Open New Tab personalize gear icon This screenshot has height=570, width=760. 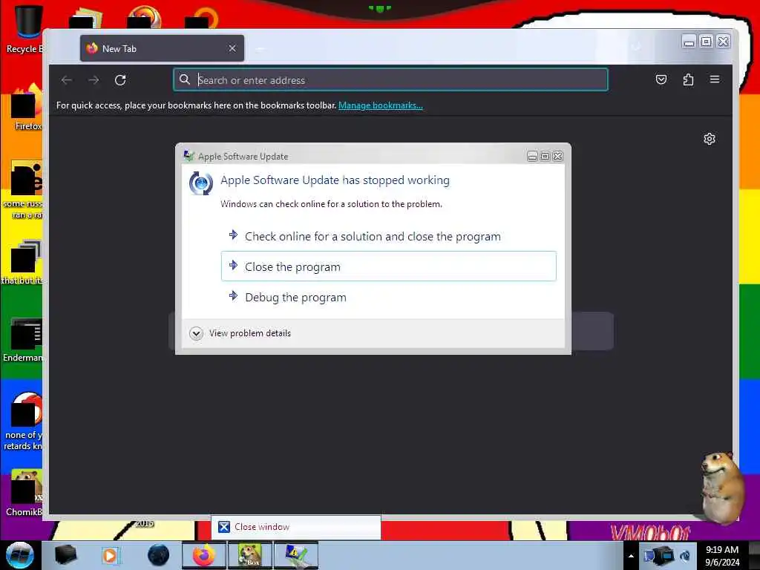point(709,139)
